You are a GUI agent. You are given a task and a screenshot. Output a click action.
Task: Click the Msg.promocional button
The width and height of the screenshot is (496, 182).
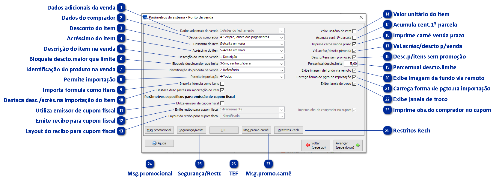[x=159, y=130]
